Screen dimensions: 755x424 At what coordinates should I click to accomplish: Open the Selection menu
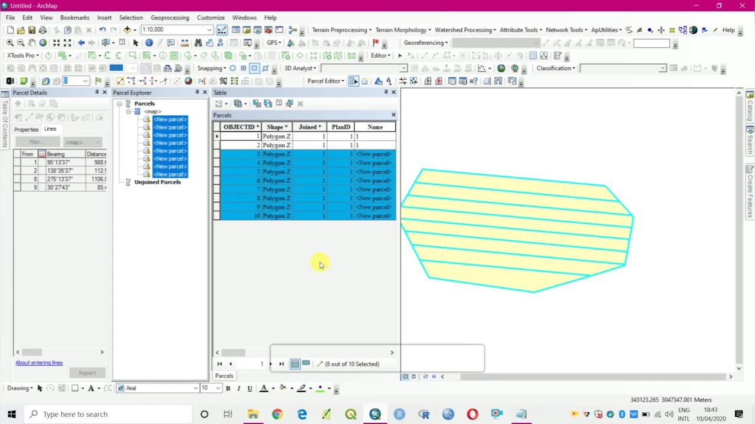pyautogui.click(x=131, y=18)
